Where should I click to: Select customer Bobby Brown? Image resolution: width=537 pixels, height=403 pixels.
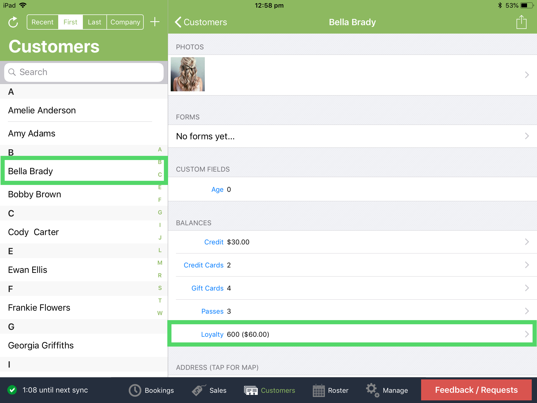84,194
